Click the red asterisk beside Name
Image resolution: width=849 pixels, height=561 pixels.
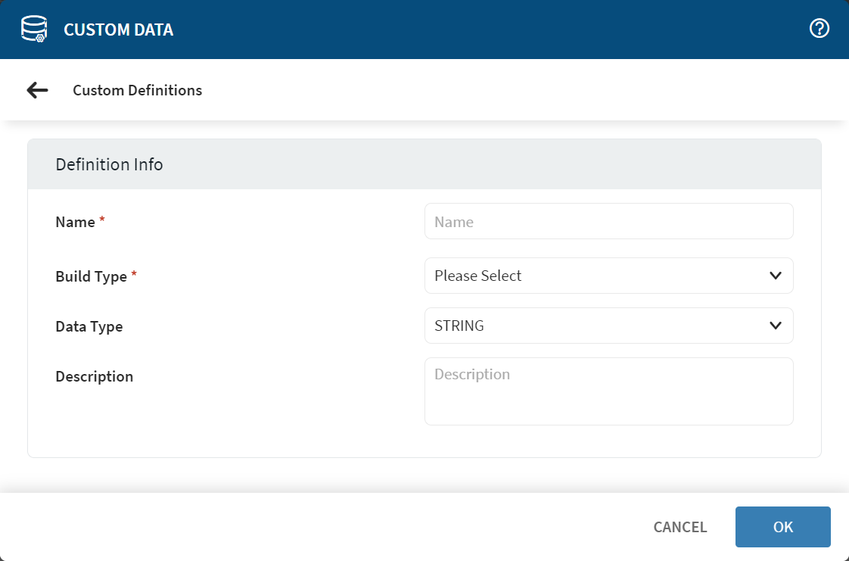coord(102,220)
